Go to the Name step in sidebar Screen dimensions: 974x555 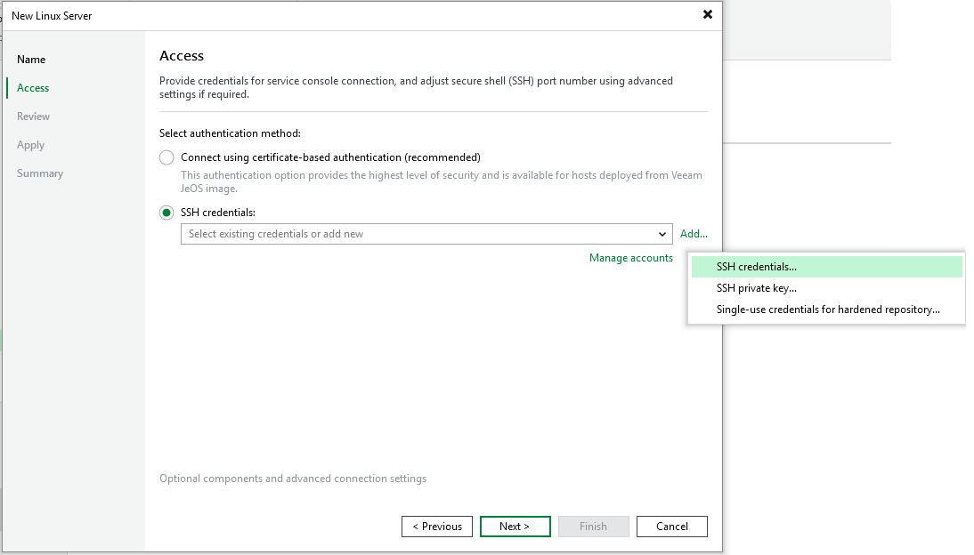(x=31, y=60)
